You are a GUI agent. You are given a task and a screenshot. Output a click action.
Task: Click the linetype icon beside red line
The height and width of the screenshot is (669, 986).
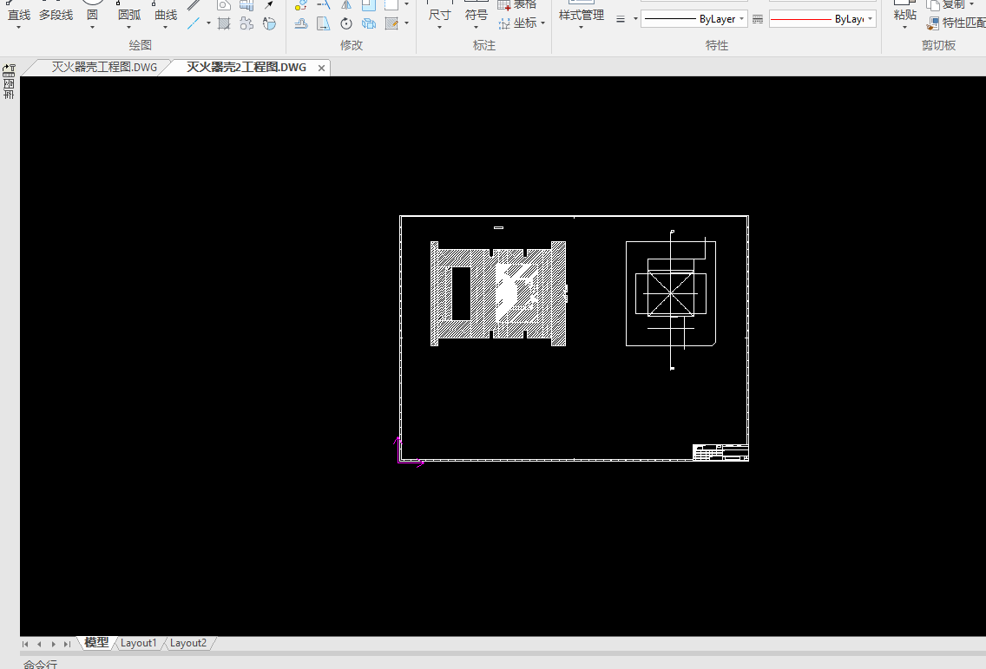coord(758,19)
